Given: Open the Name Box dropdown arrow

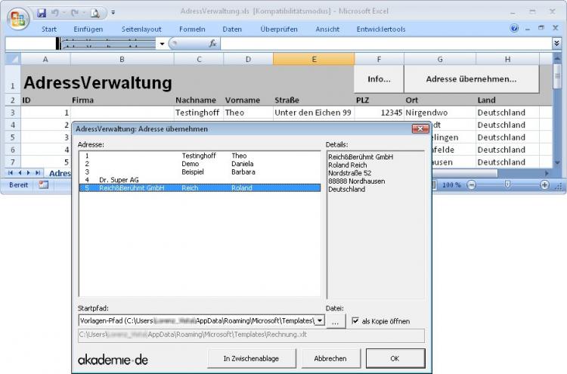Looking at the screenshot, I should coord(162,44).
